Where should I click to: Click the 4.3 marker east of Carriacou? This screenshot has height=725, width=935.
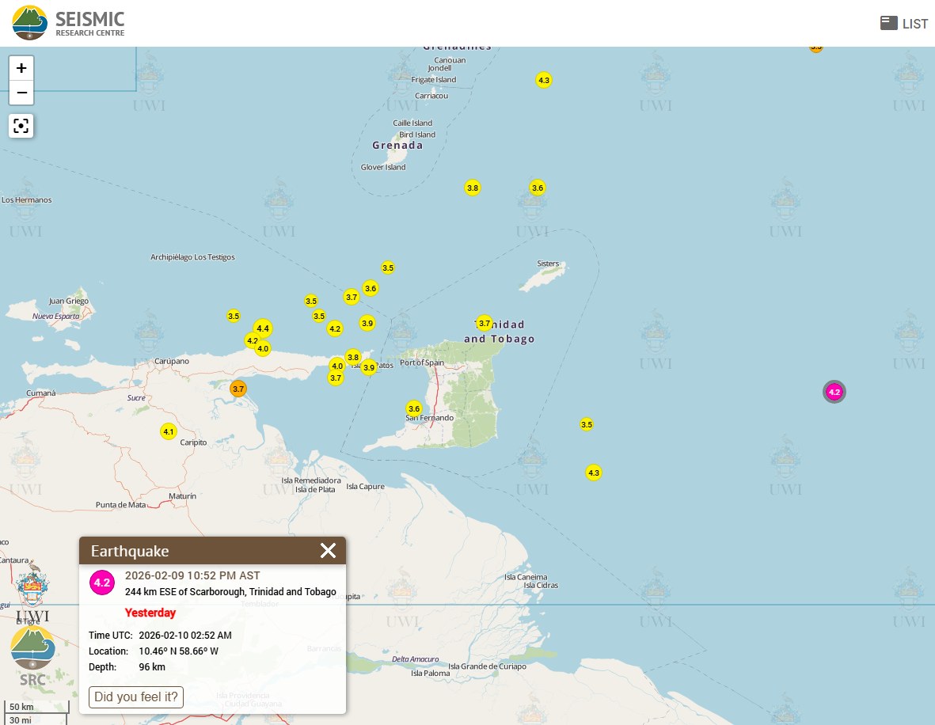point(543,81)
